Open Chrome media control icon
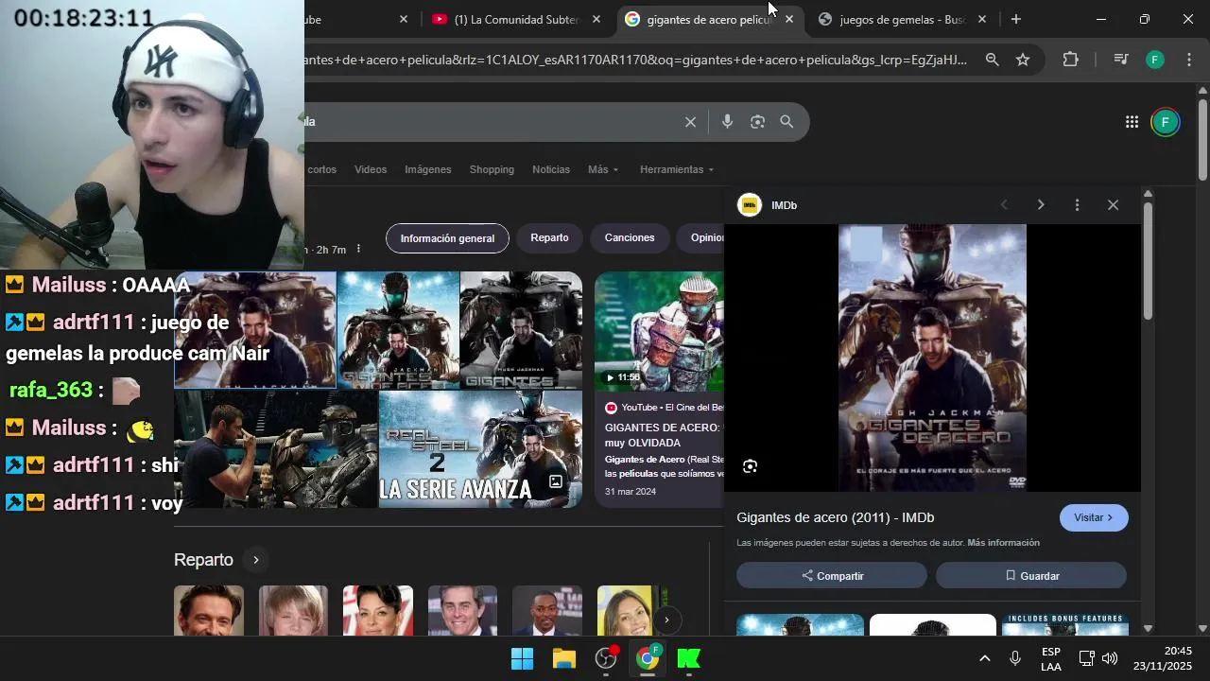Screen dimensions: 1210x681 click(1121, 60)
